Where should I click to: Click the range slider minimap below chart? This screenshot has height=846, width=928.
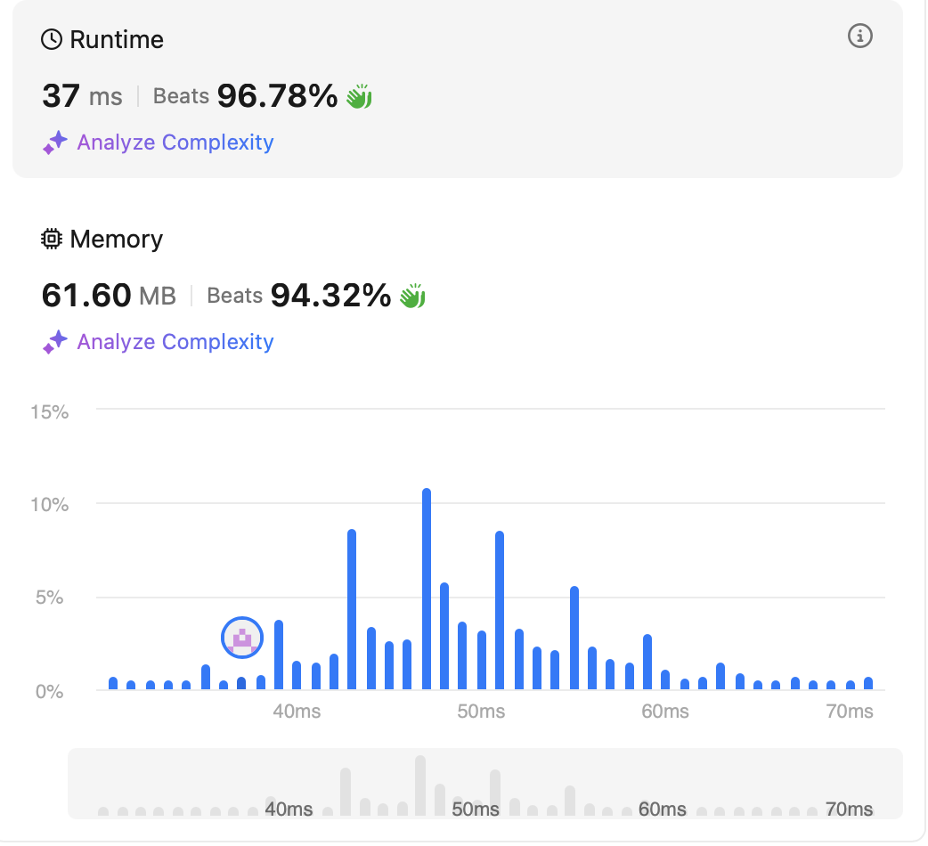point(485,784)
